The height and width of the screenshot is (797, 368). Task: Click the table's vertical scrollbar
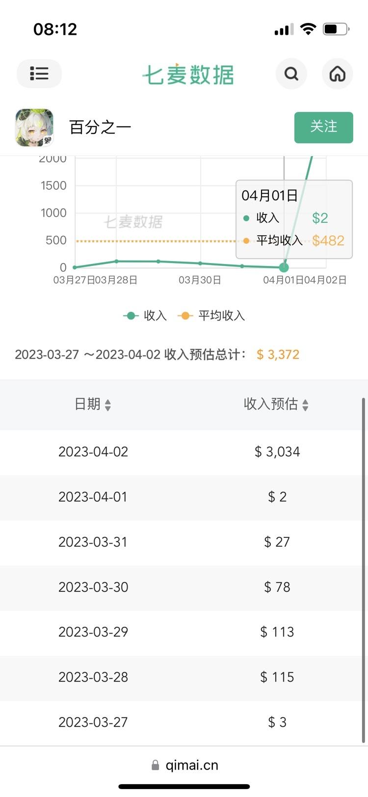pyautogui.click(x=364, y=569)
